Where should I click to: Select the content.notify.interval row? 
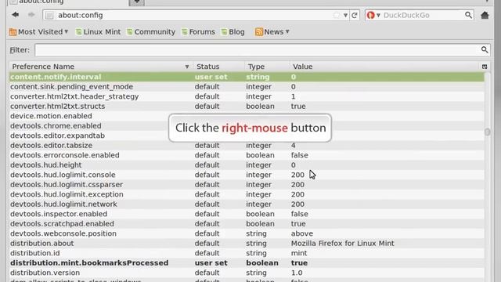[x=247, y=77]
